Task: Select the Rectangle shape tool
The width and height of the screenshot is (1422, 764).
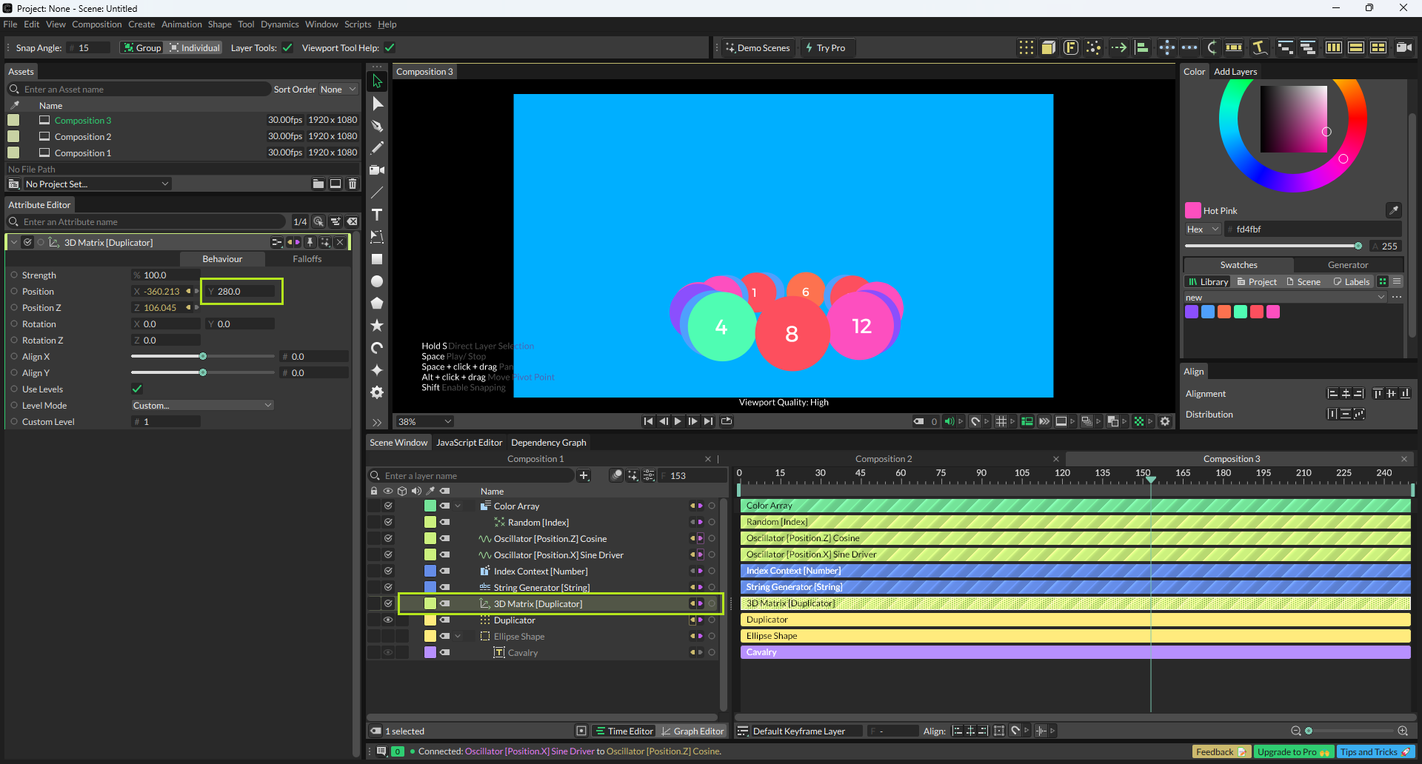Action: (377, 259)
